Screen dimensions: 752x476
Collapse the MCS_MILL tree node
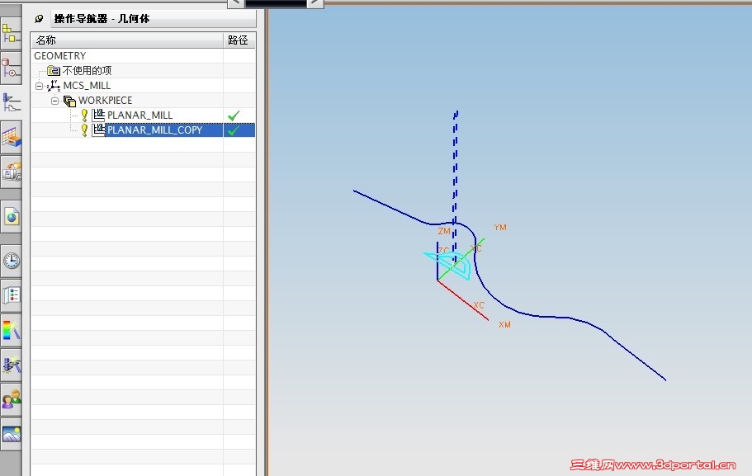pos(40,87)
